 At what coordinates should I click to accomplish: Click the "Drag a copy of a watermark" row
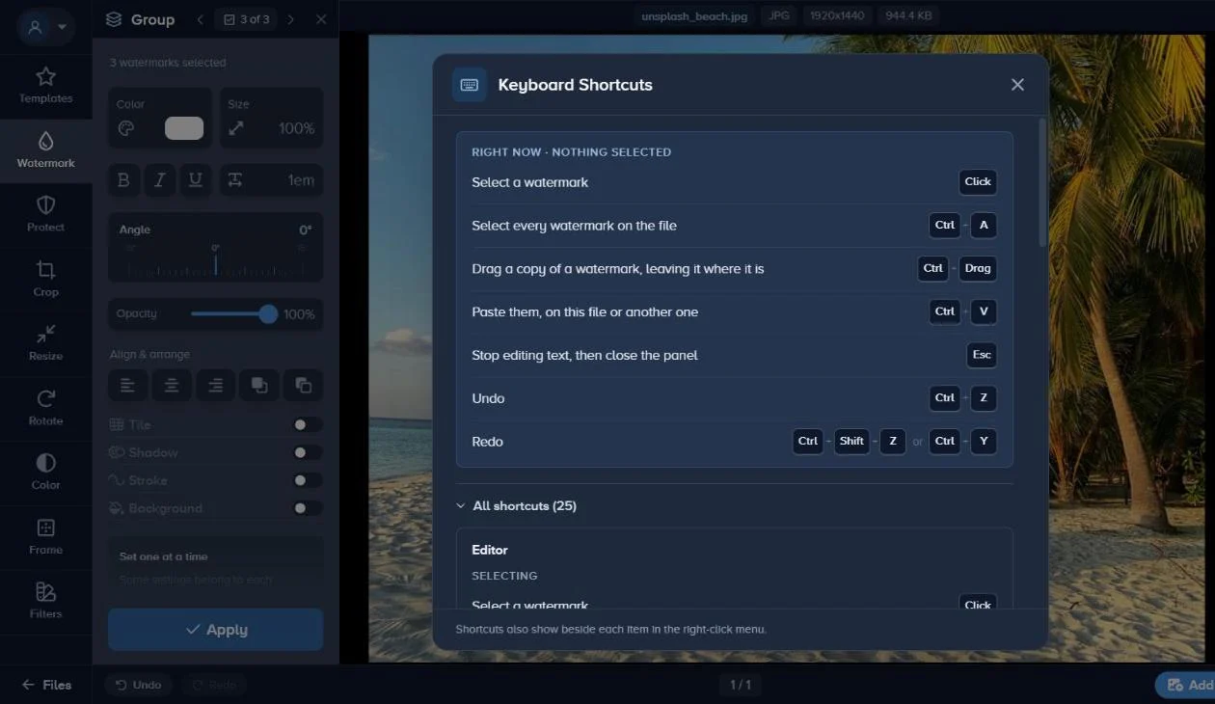tap(734, 269)
